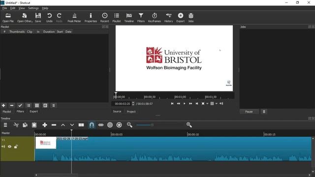Overwrite the clip with the down chevron

tap(72, 125)
